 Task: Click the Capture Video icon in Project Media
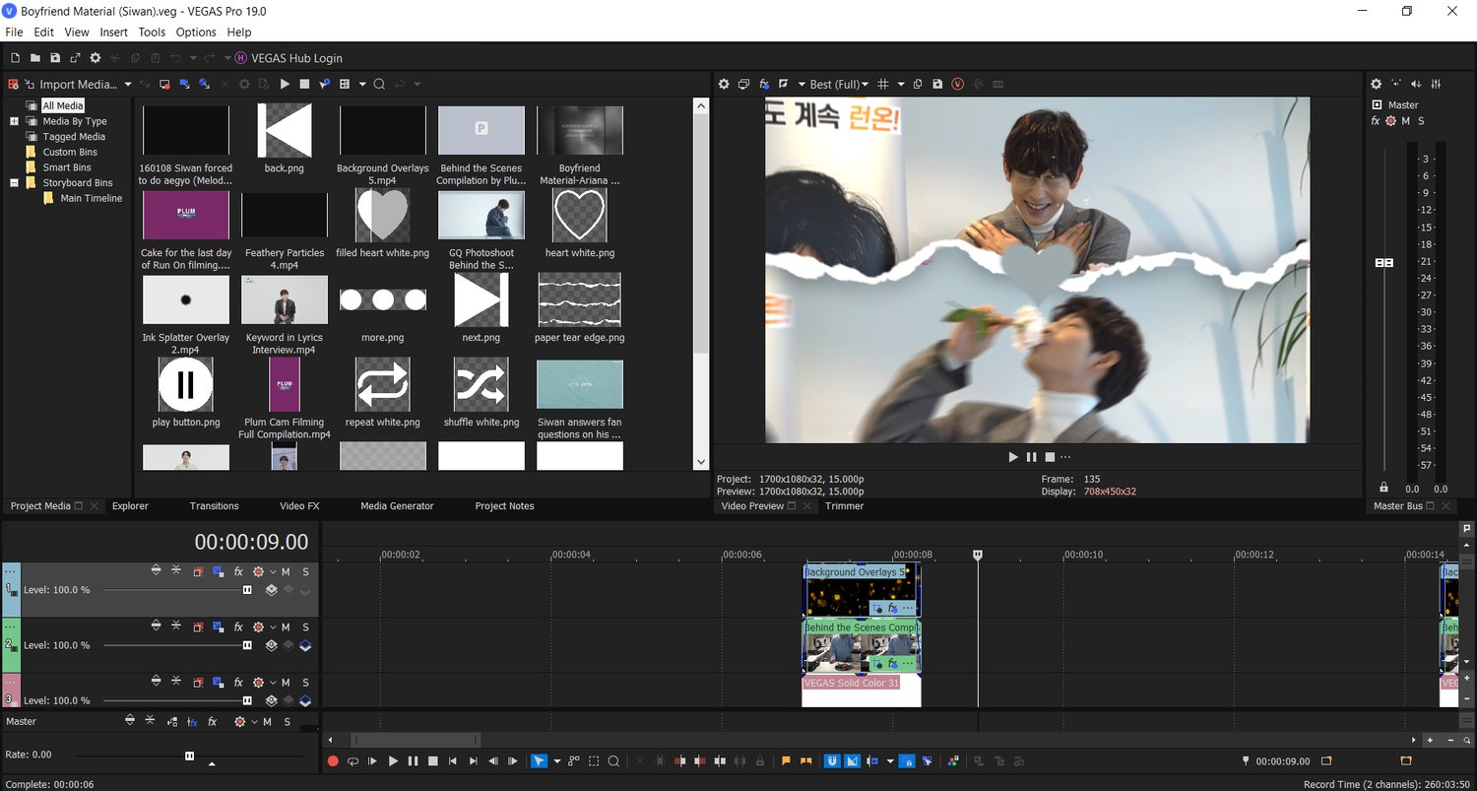pos(164,84)
